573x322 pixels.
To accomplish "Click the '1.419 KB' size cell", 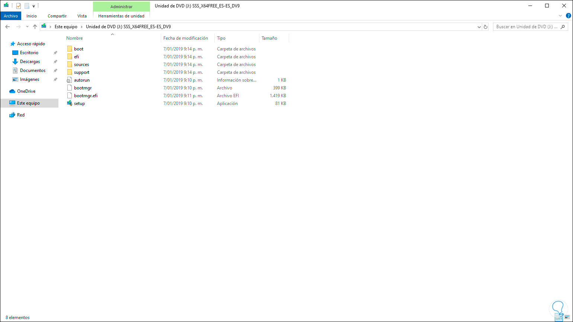I will coord(277,96).
